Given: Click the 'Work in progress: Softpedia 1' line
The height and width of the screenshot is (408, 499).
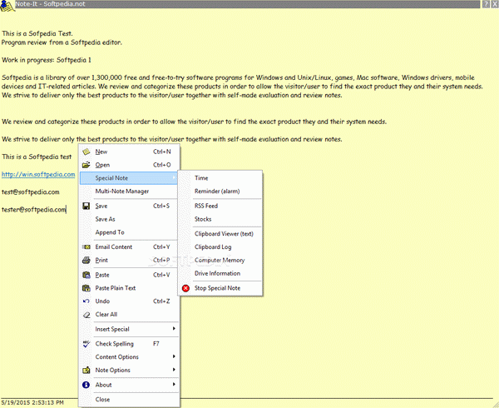Looking at the screenshot, I should tap(47, 60).
